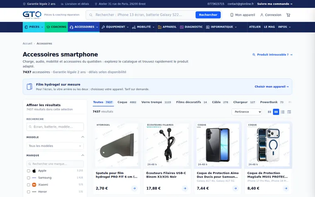Image resolution: width=315 pixels, height=197 pixels.
Task: Click the phone icon beside Mon appareil
Action: [x=232, y=15]
